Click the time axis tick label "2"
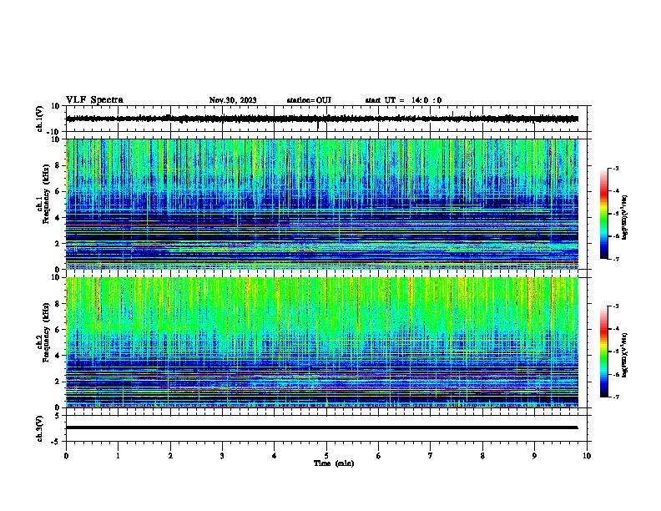The image size is (661, 511). (170, 456)
